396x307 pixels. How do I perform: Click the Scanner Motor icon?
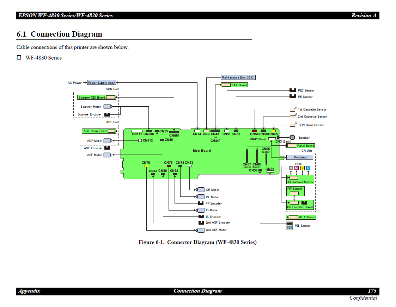[107, 107]
